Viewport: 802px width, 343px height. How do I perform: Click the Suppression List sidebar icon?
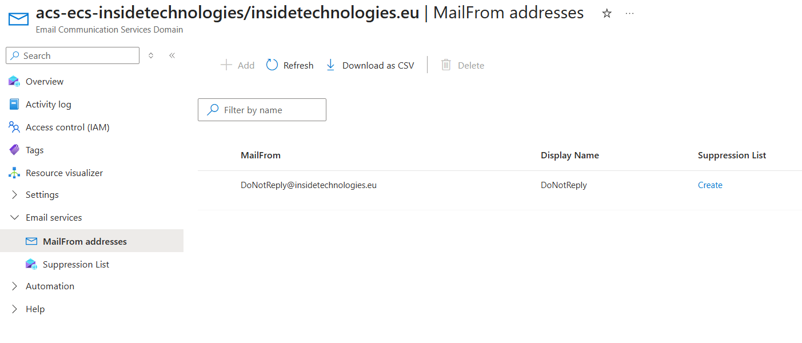[x=31, y=264]
